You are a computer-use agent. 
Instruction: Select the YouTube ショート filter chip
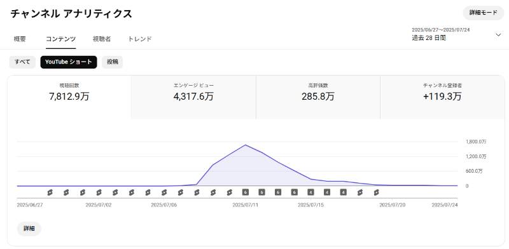(69, 62)
